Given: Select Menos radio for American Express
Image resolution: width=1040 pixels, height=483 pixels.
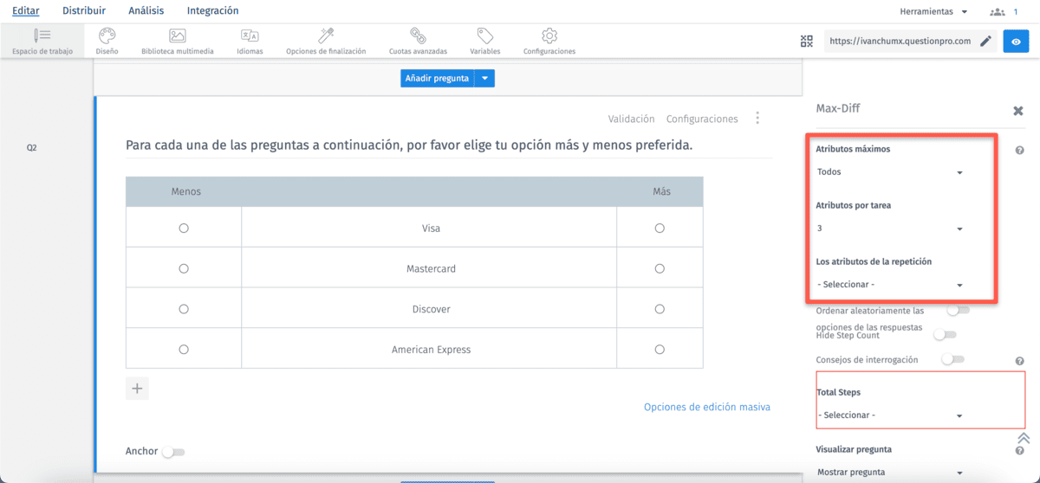Looking at the screenshot, I should click(x=184, y=350).
